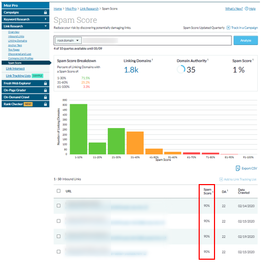261x265 pixels.
Task: Sort by the DA column header
Action: pyautogui.click(x=224, y=191)
